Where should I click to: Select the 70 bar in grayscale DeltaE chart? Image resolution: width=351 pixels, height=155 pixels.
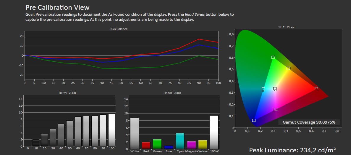[86, 131]
